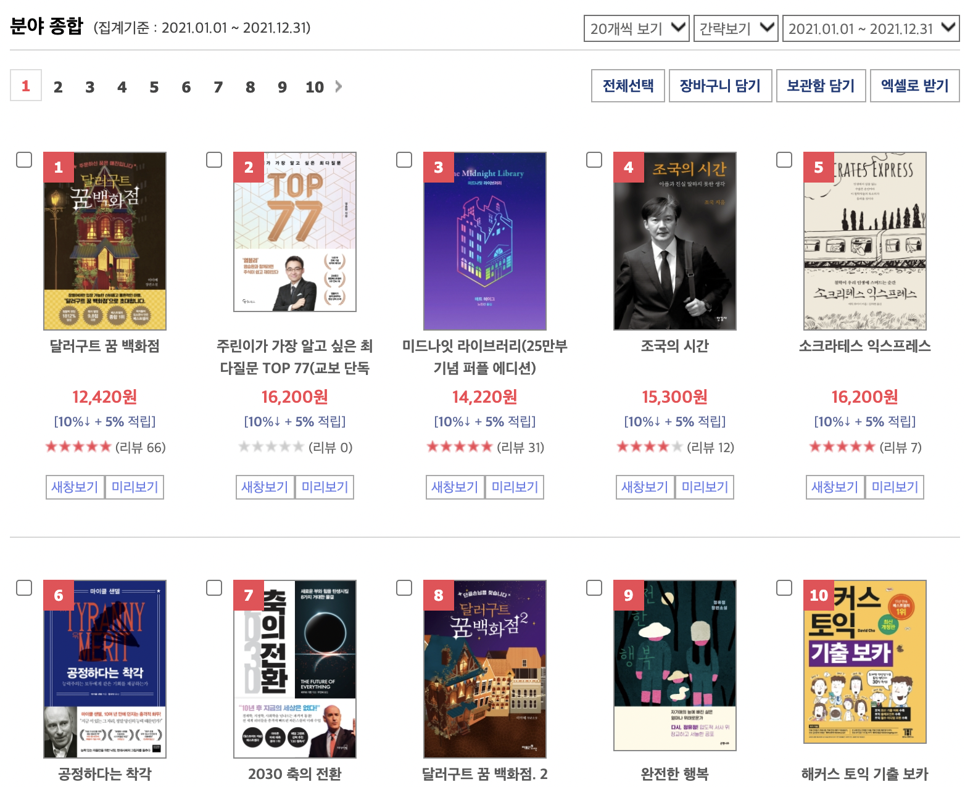Image resolution: width=965 pixels, height=787 pixels.
Task: Open 새창보기 for 미드나잇 라이브러리
Action: 455,487
